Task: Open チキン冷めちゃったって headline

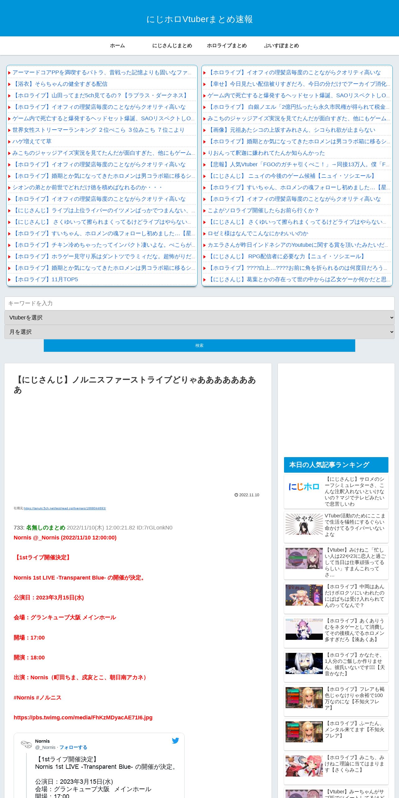Action: tap(104, 245)
